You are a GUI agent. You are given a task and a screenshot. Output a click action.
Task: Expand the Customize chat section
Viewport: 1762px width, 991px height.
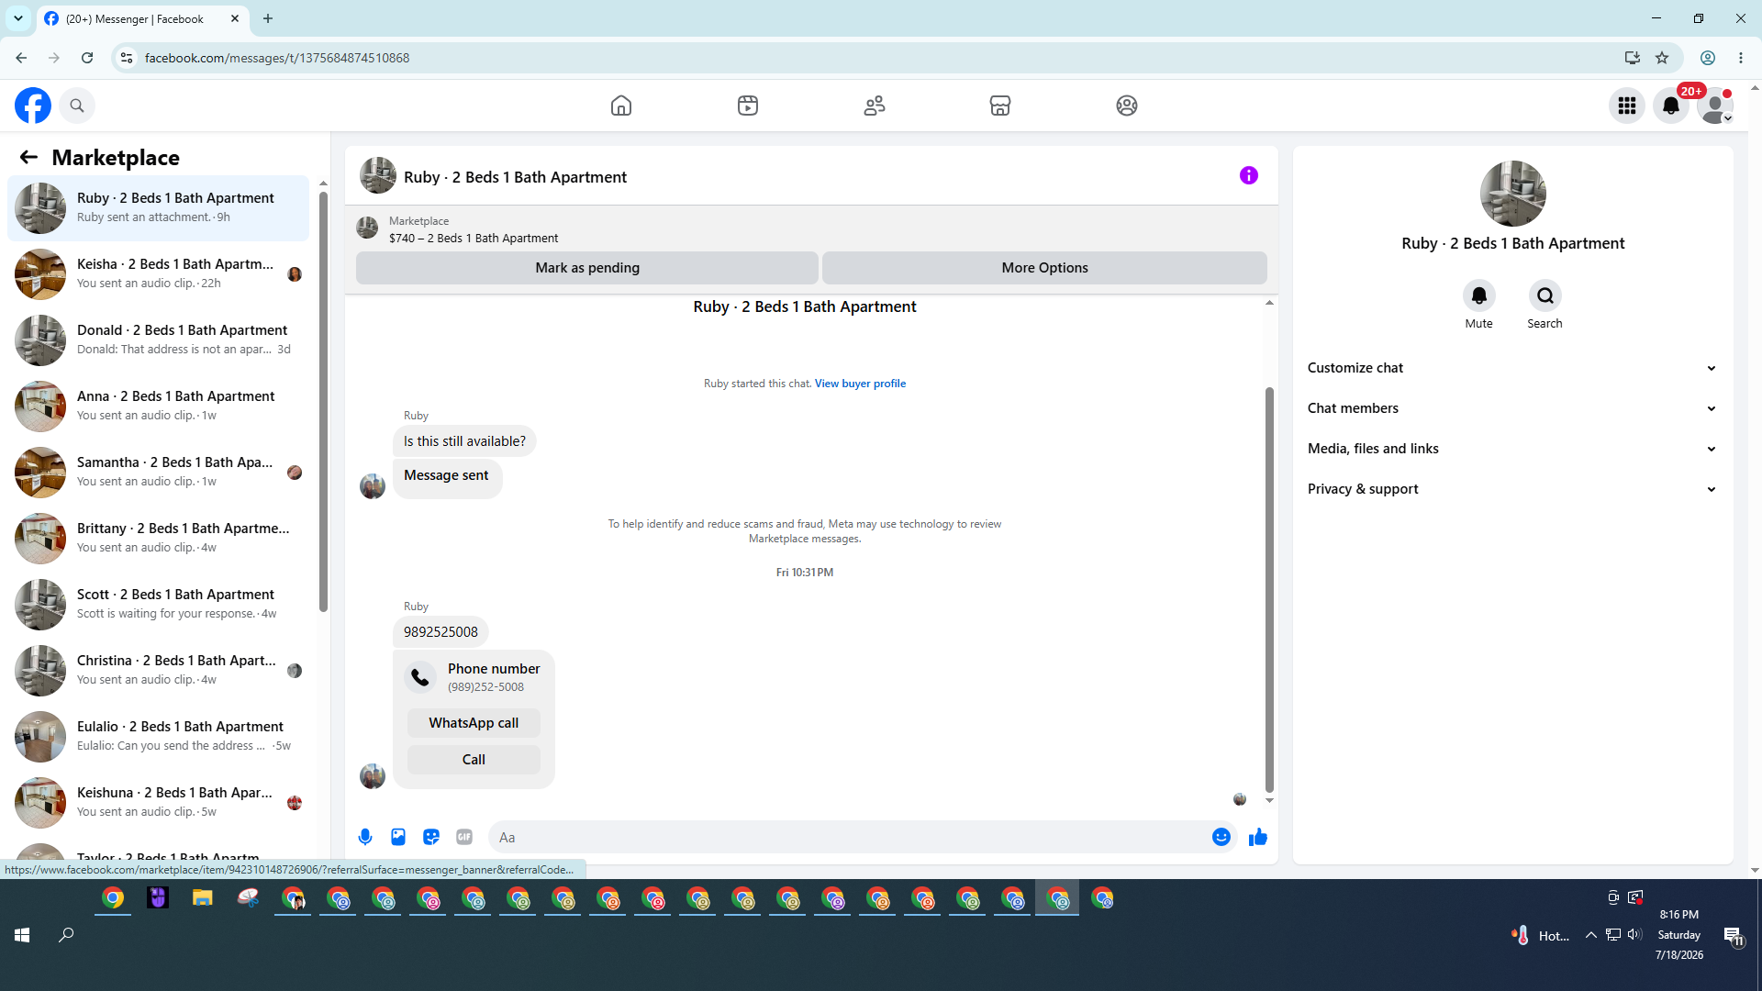(x=1512, y=368)
